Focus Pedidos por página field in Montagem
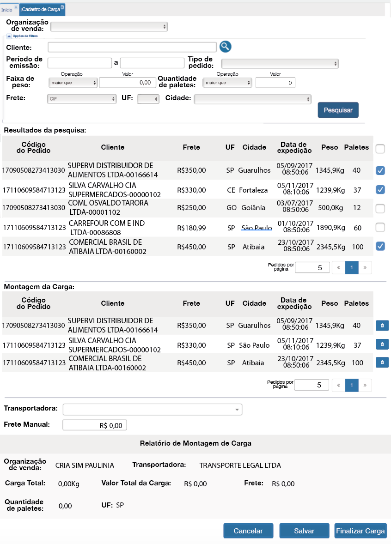 (312, 385)
